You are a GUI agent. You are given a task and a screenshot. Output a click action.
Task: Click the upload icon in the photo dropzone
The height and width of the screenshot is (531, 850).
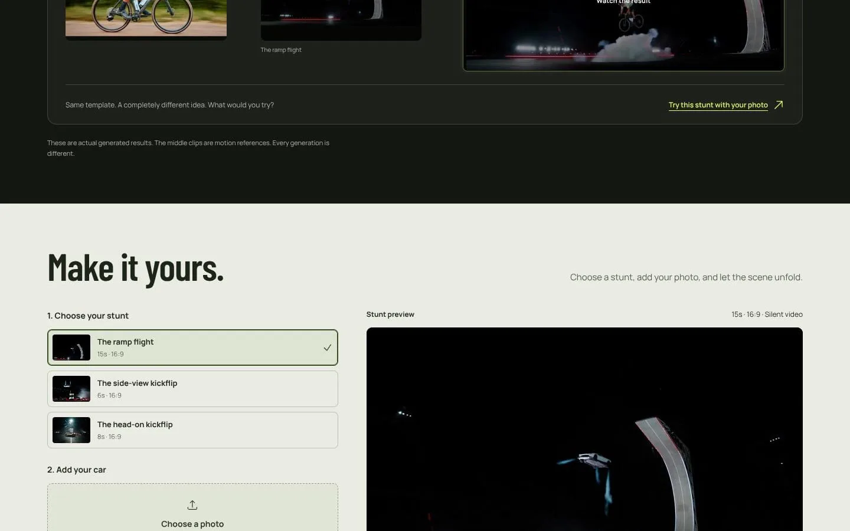point(192,505)
